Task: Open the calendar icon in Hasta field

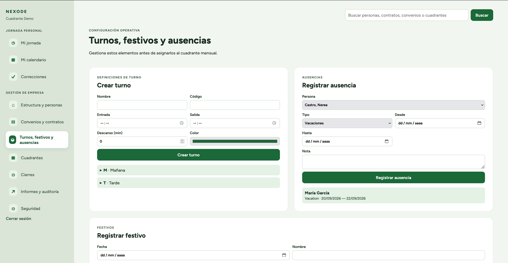Action: click(x=387, y=141)
